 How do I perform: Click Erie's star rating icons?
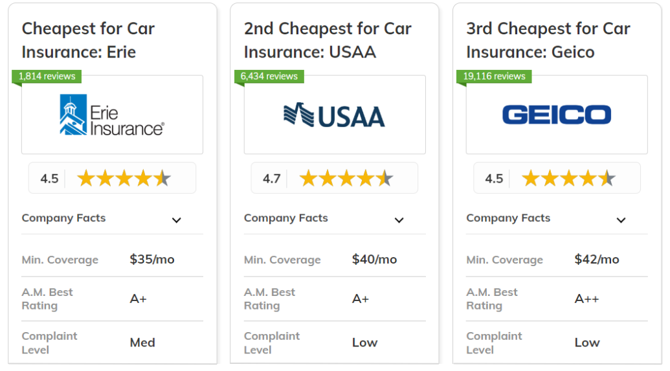coord(124,178)
